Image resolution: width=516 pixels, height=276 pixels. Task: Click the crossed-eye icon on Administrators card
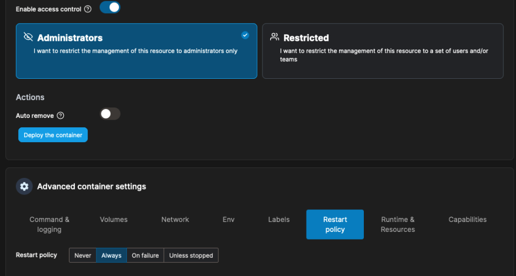click(28, 37)
